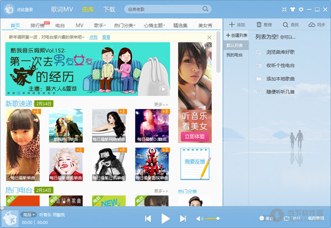Click the third banner carousel dot
The image size is (331, 228).
pos(19,93)
